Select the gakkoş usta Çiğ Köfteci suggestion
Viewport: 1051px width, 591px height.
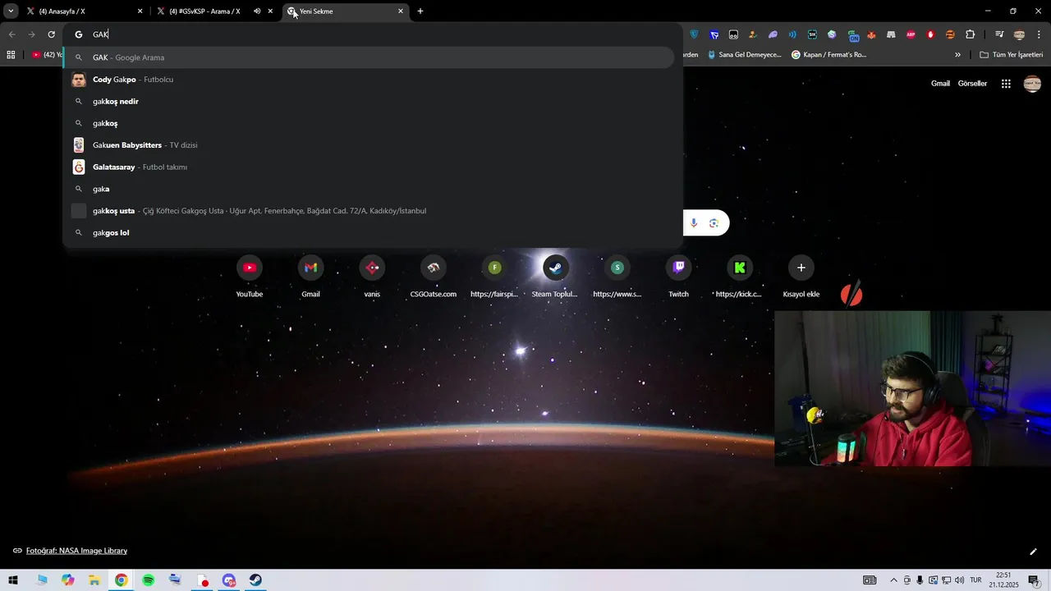(369, 211)
